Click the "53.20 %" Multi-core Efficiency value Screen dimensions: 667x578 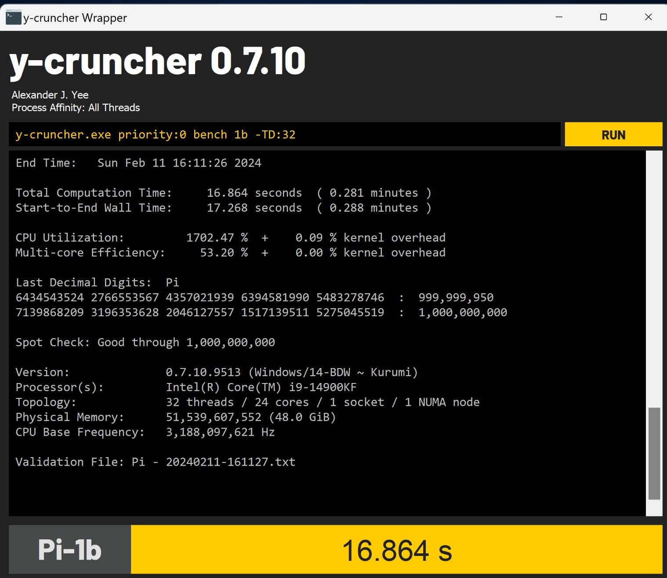click(224, 253)
